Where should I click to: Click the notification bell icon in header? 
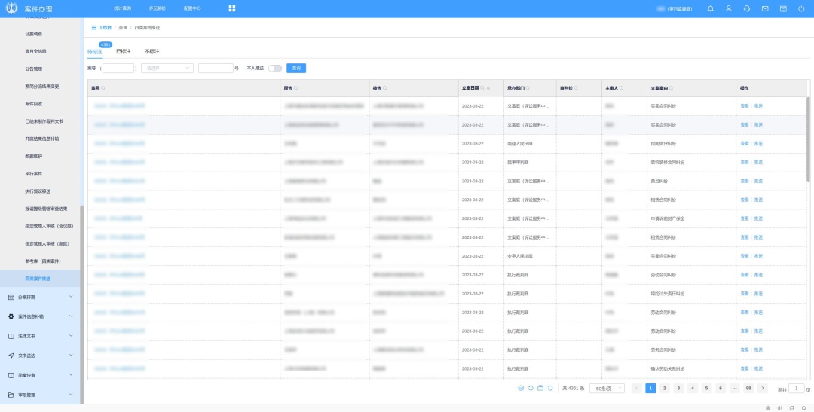tap(710, 8)
